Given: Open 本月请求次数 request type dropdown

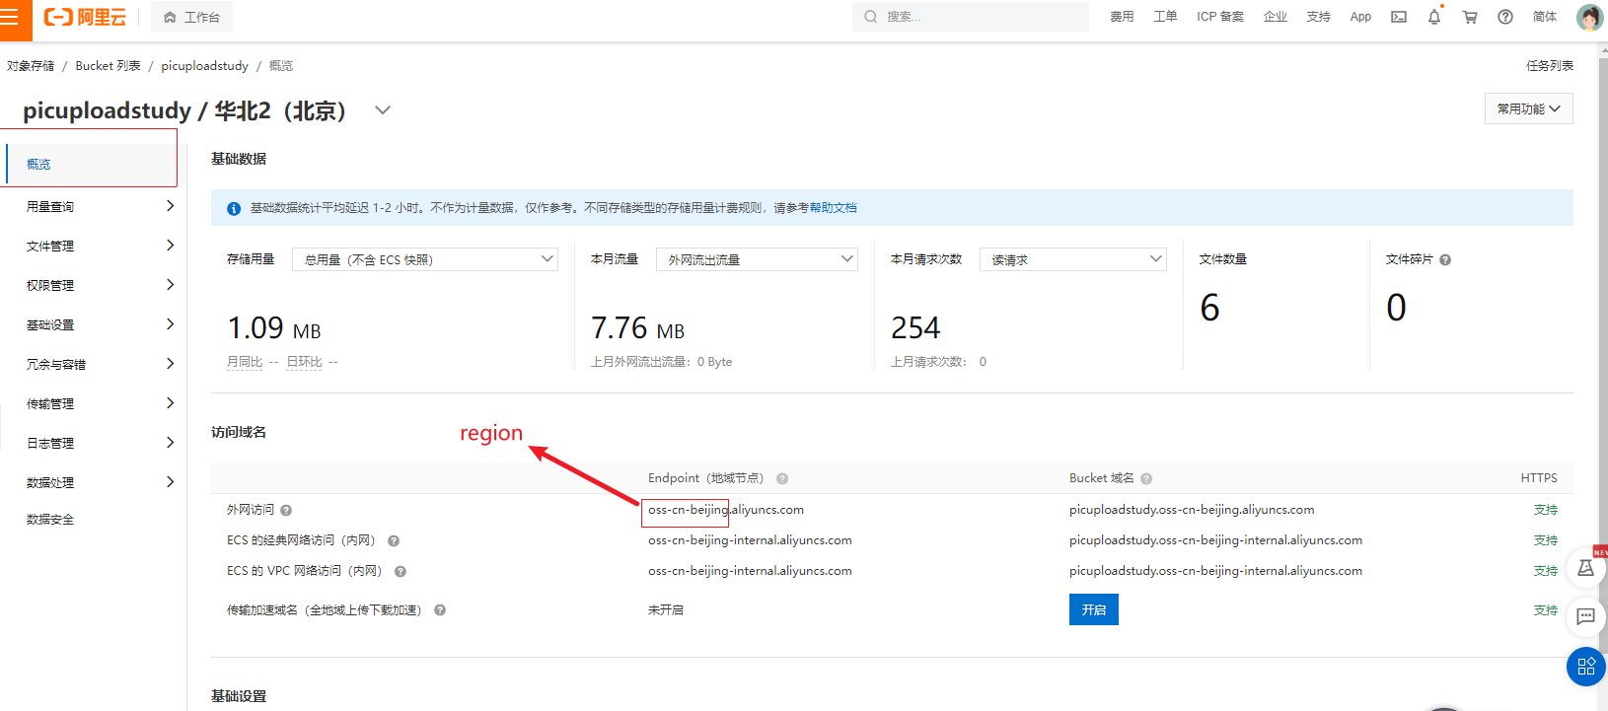Looking at the screenshot, I should 1073,259.
